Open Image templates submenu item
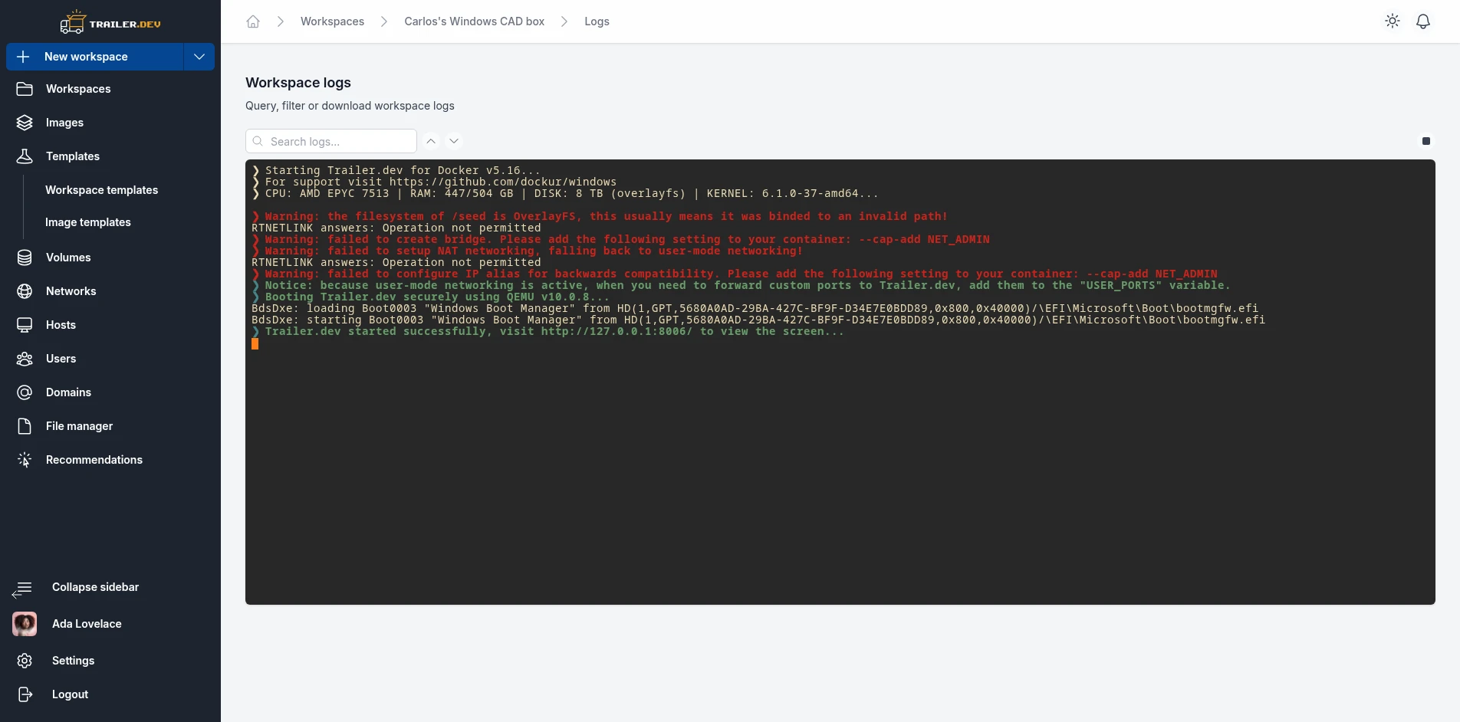The image size is (1460, 722). [x=87, y=222]
